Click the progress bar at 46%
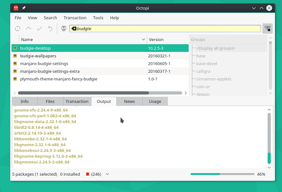Screen dimensions: 282x192 click(x=222, y=174)
